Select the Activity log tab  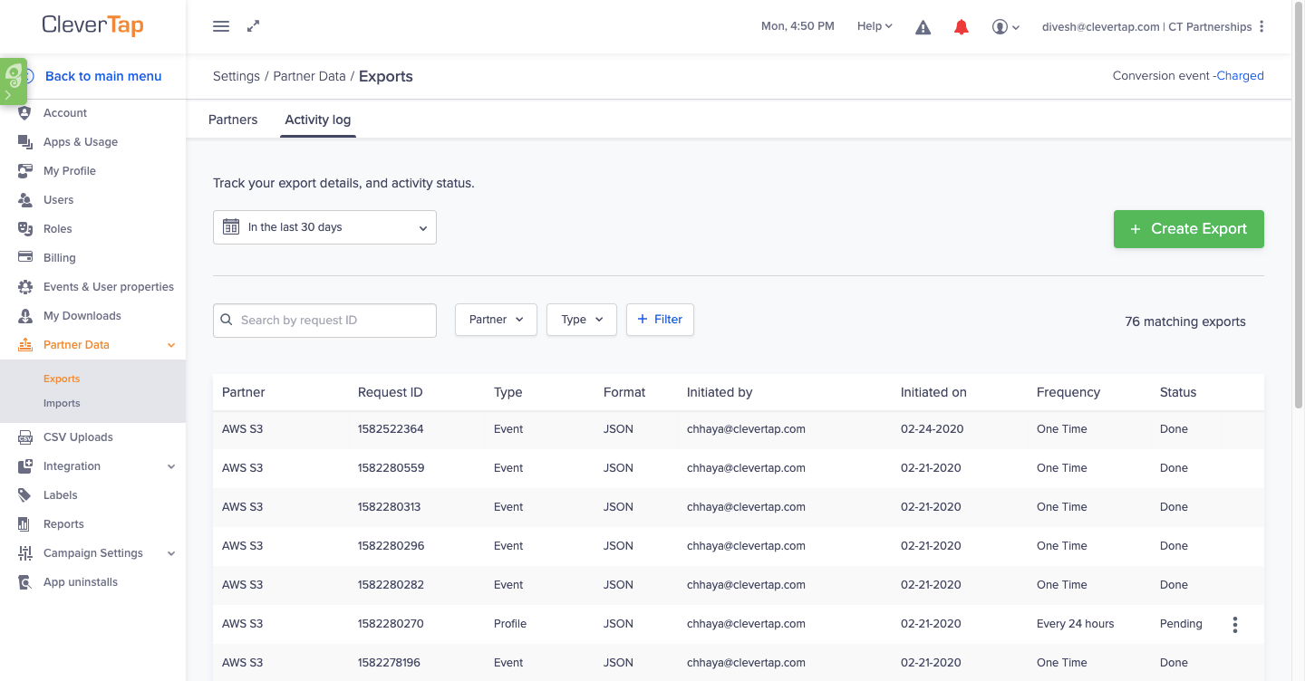[317, 120]
